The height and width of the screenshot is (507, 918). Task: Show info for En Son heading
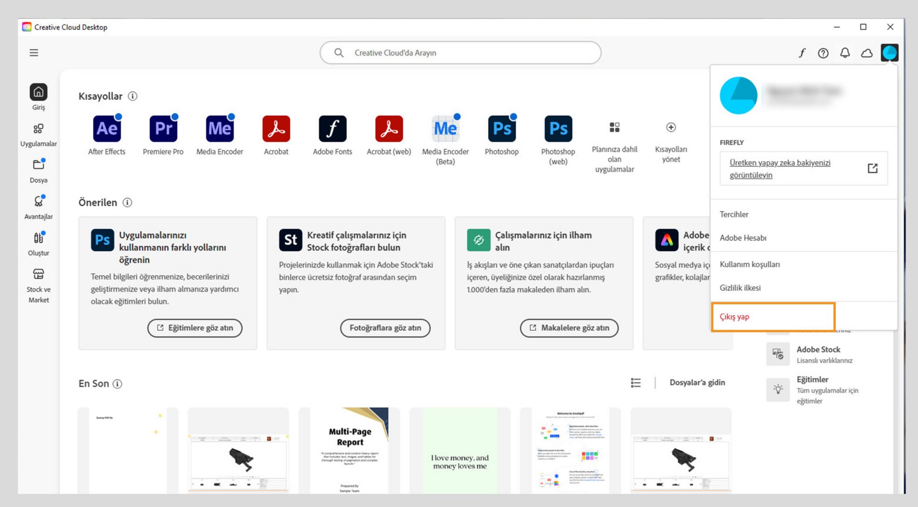(x=117, y=384)
